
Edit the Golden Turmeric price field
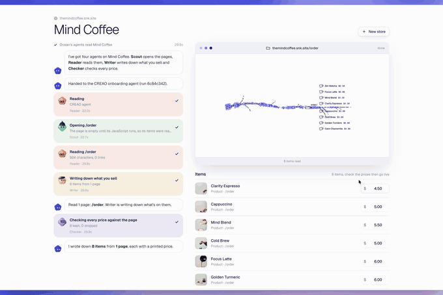point(375,280)
